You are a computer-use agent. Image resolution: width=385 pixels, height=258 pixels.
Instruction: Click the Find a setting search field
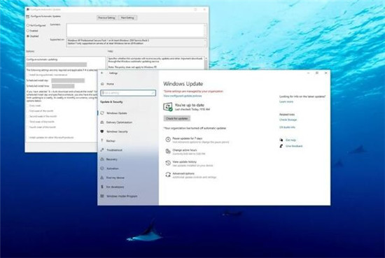pyautogui.click(x=128, y=93)
